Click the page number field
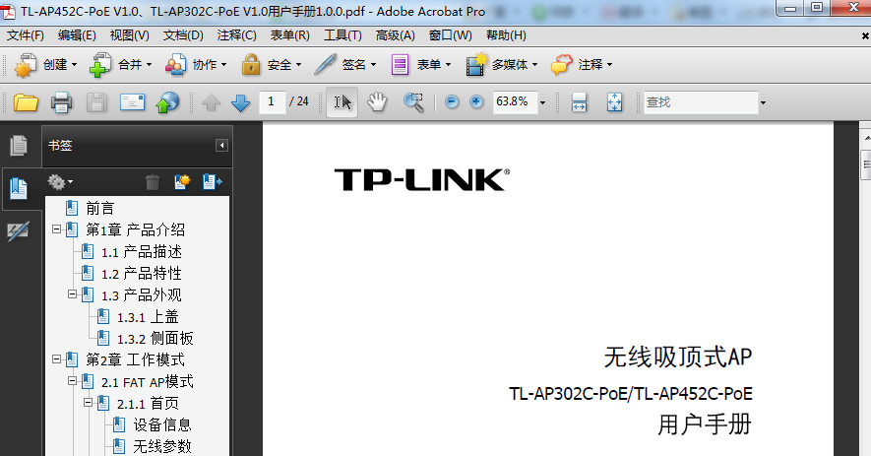This screenshot has width=871, height=456. [273, 101]
